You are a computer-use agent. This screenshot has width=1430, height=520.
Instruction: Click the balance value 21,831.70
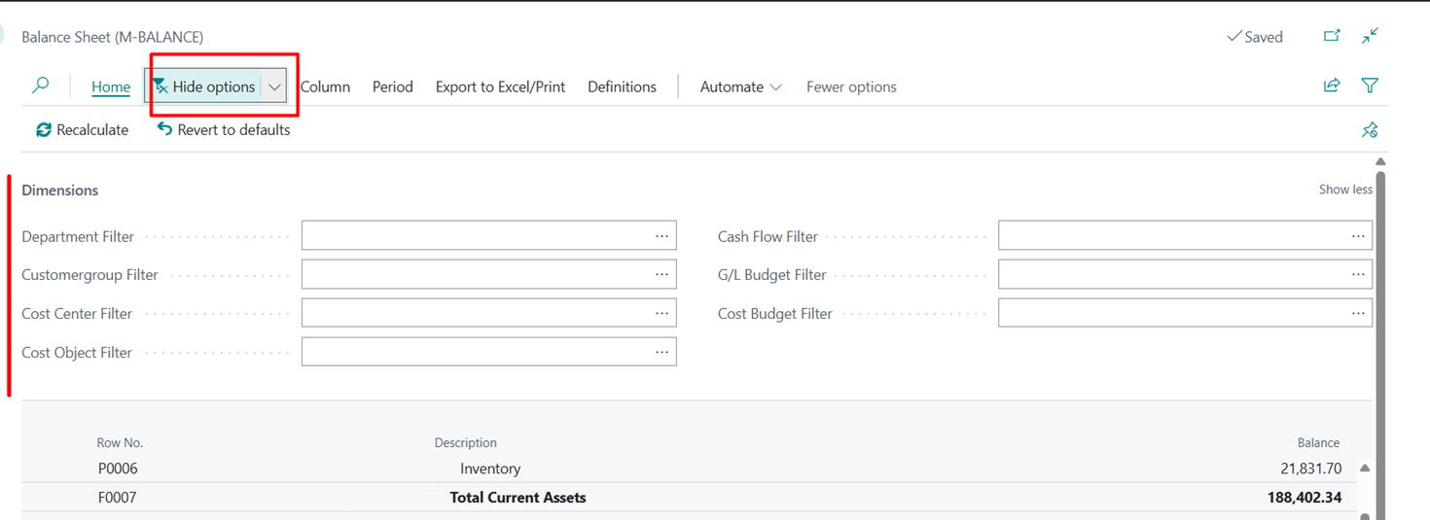pyautogui.click(x=1310, y=468)
